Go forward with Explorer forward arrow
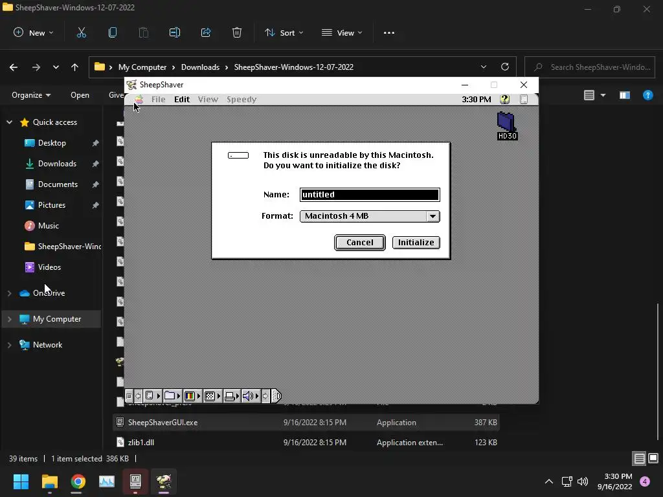Screen dimensions: 663x497 36,67
